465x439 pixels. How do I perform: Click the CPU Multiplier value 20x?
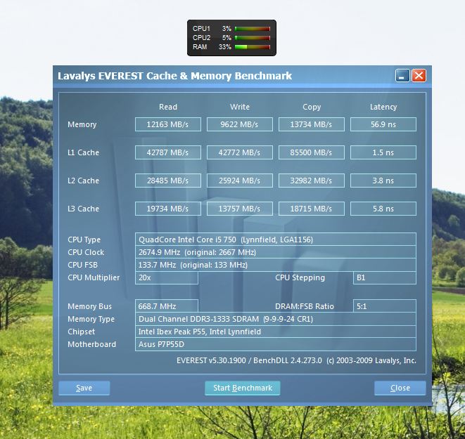166,277
